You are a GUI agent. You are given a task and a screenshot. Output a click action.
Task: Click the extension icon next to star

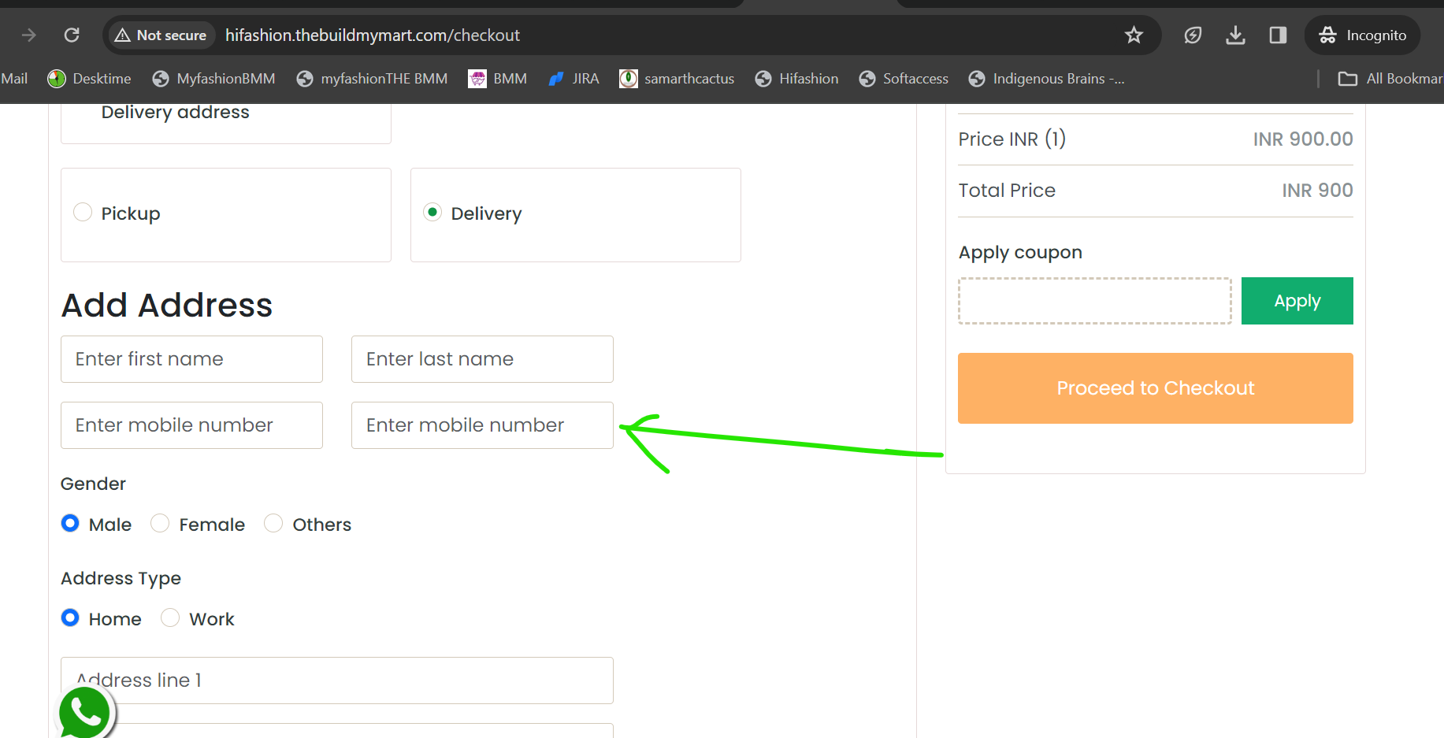pyautogui.click(x=1193, y=35)
